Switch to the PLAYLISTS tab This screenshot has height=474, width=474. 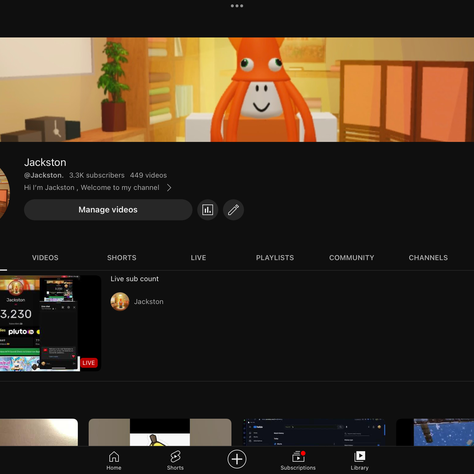point(275,258)
